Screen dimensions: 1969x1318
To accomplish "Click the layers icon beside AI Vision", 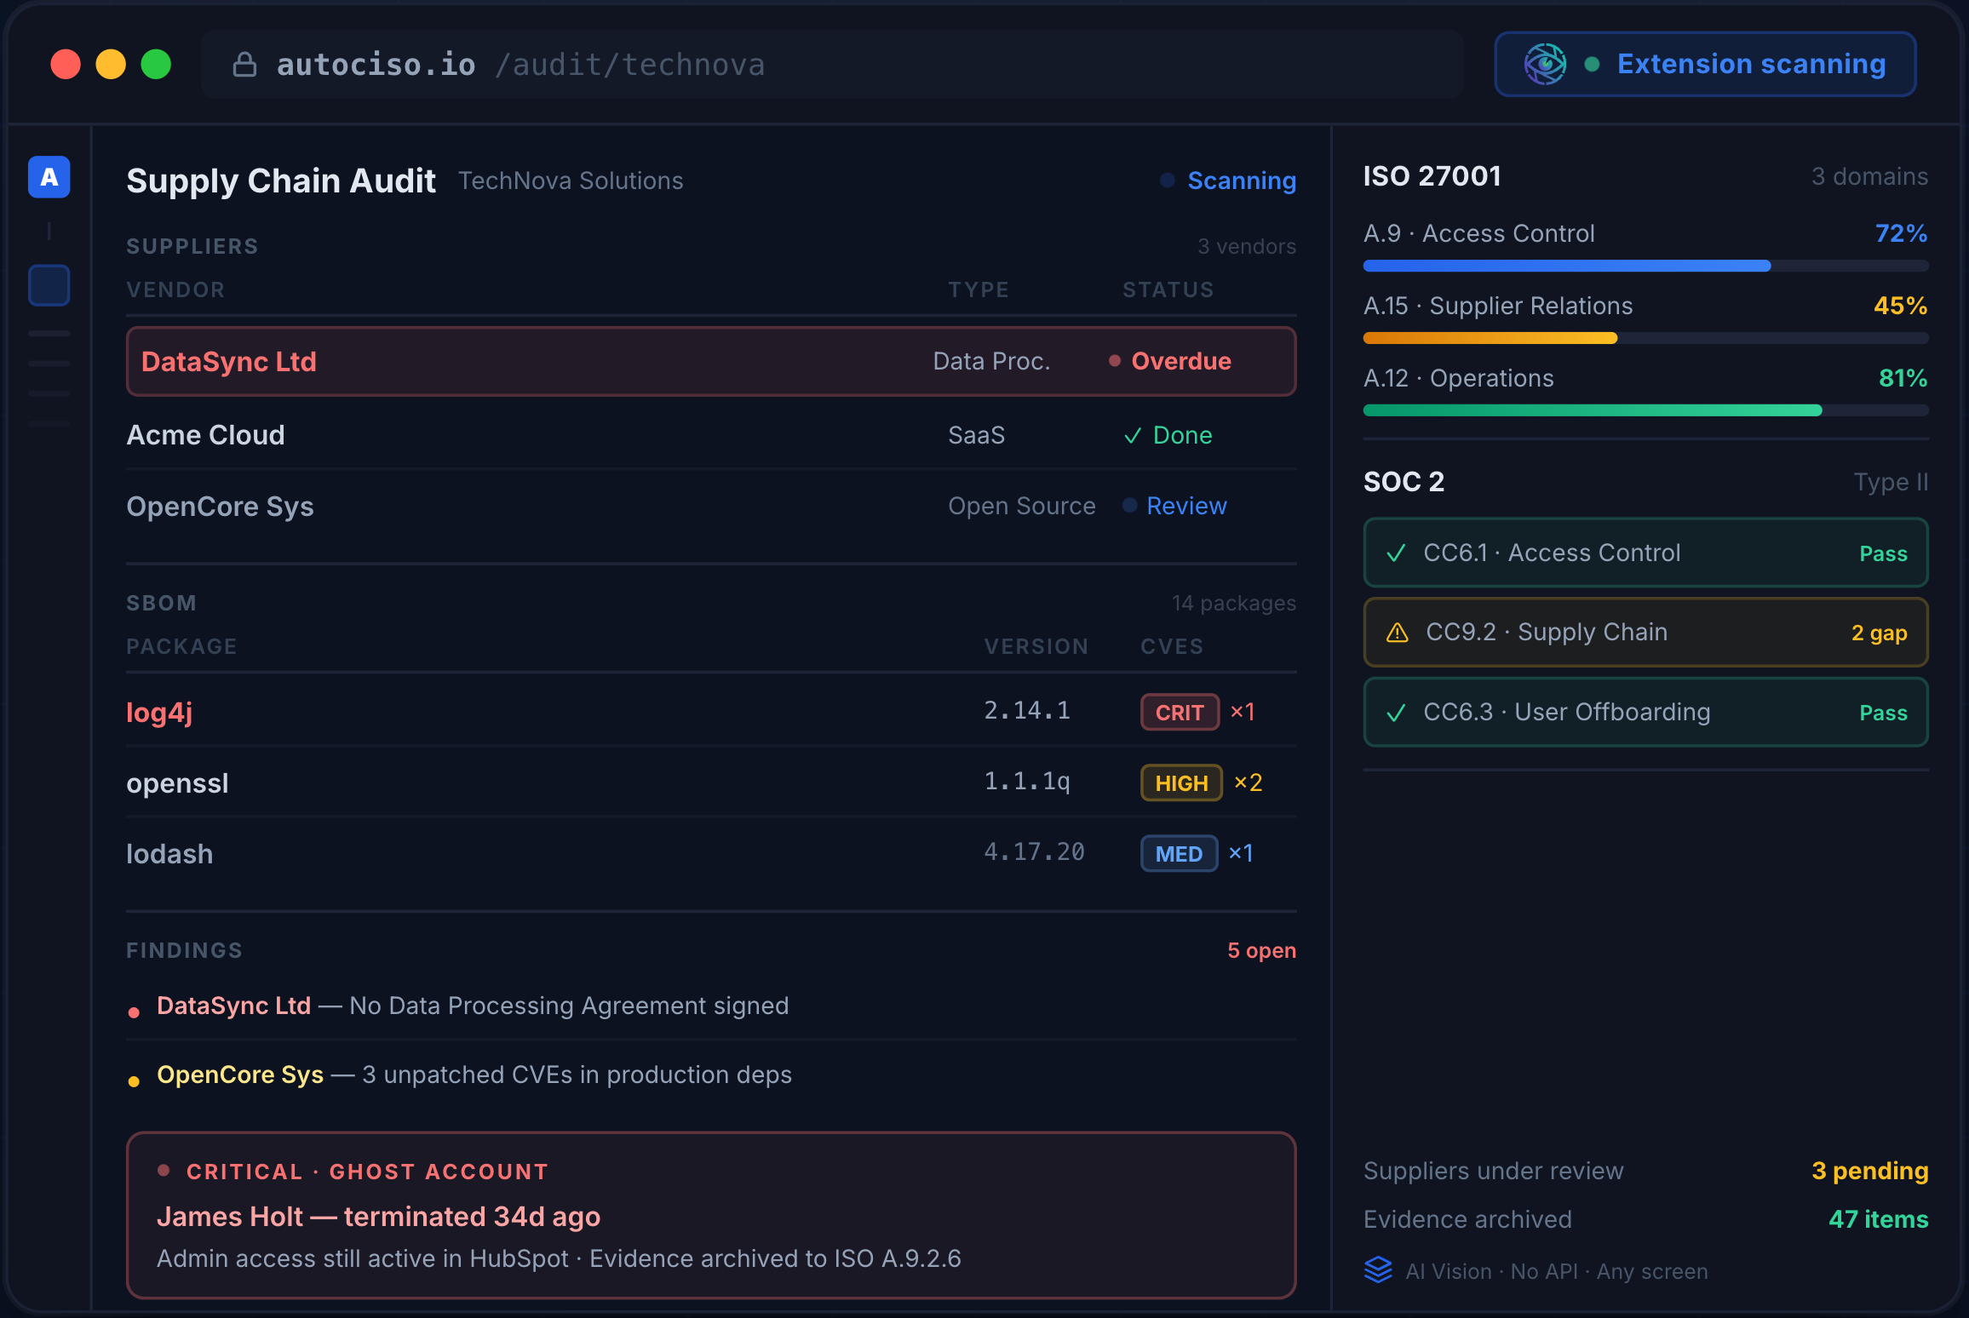I will [1378, 1270].
